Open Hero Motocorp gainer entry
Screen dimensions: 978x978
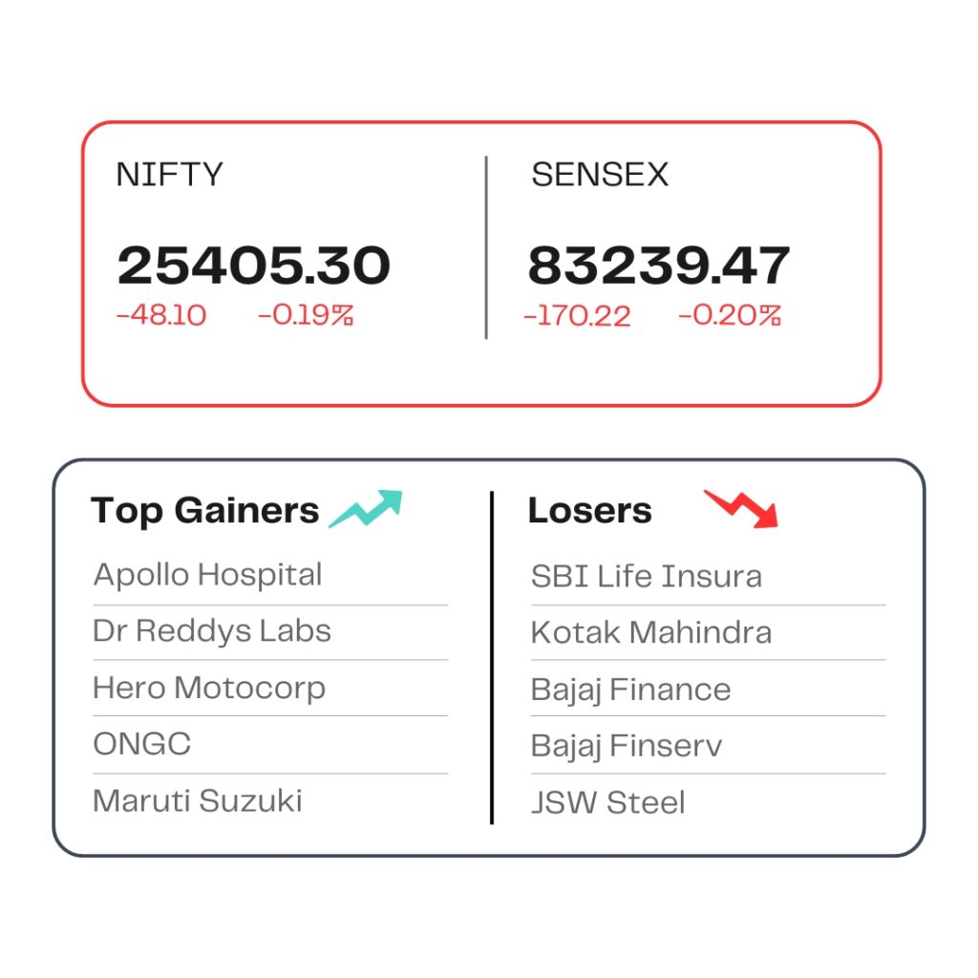pos(209,689)
